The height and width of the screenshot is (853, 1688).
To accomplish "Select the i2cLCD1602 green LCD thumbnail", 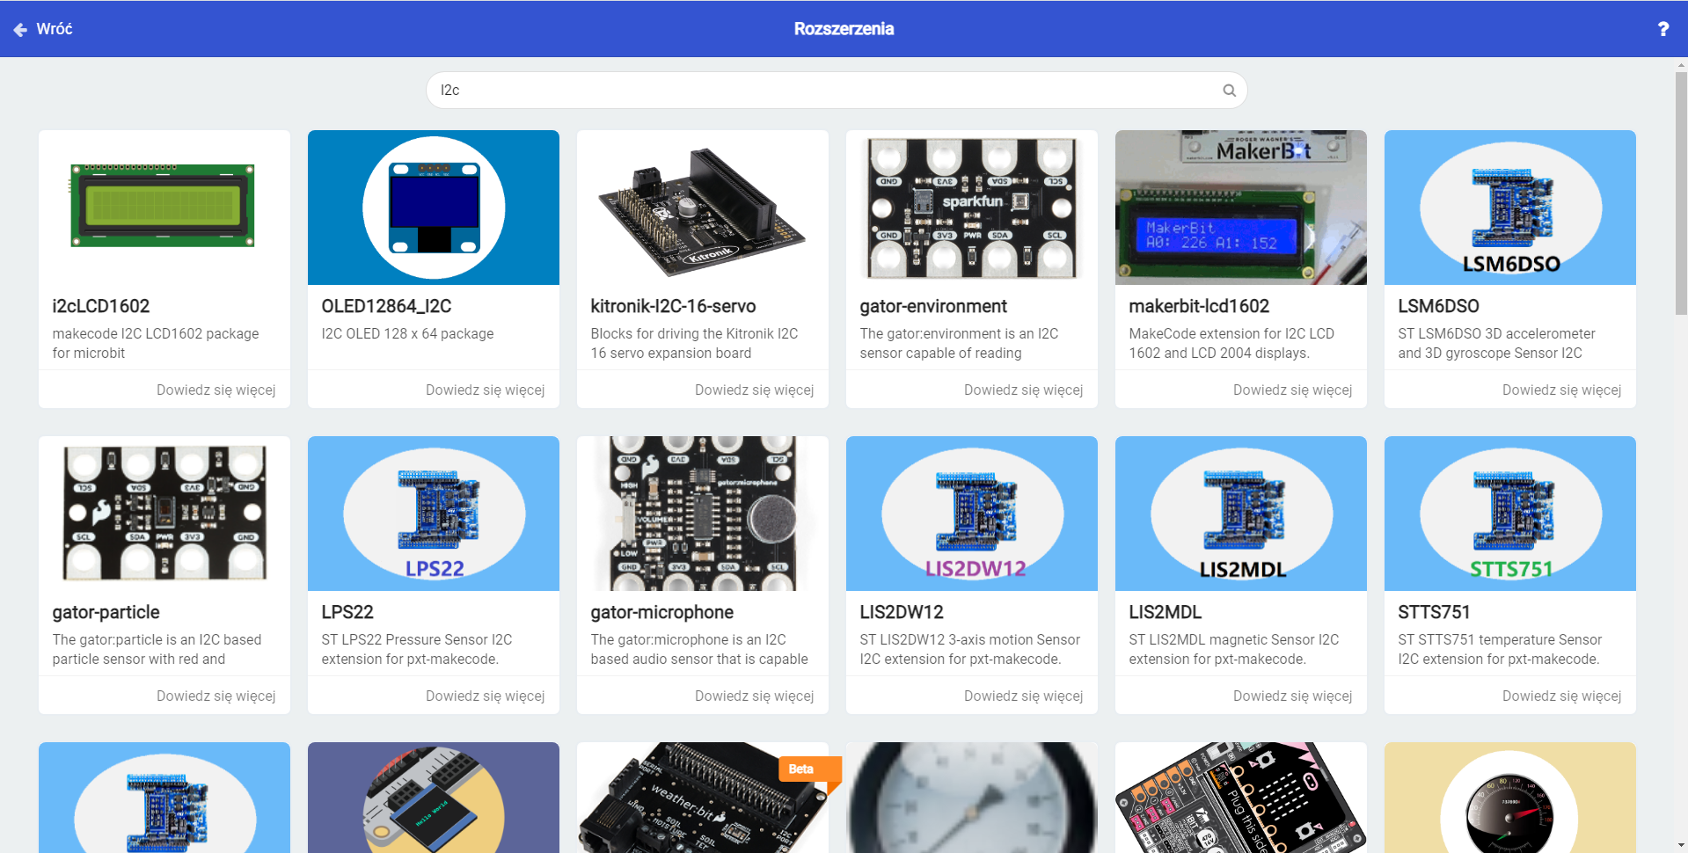I will pos(164,208).
